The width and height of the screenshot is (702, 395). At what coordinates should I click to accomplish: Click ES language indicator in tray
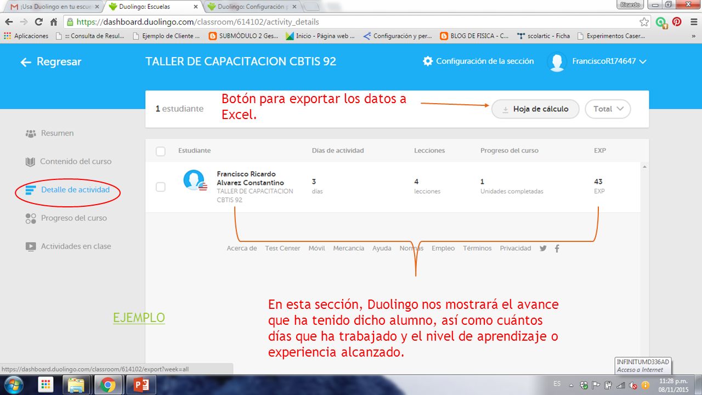[x=557, y=383]
